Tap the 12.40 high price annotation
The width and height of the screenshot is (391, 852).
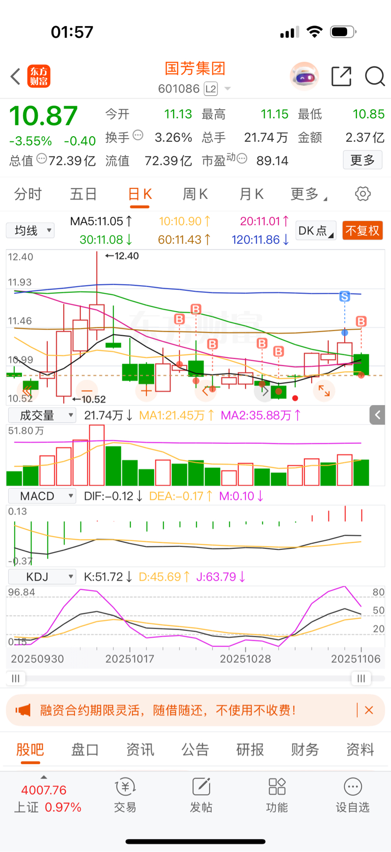point(122,256)
